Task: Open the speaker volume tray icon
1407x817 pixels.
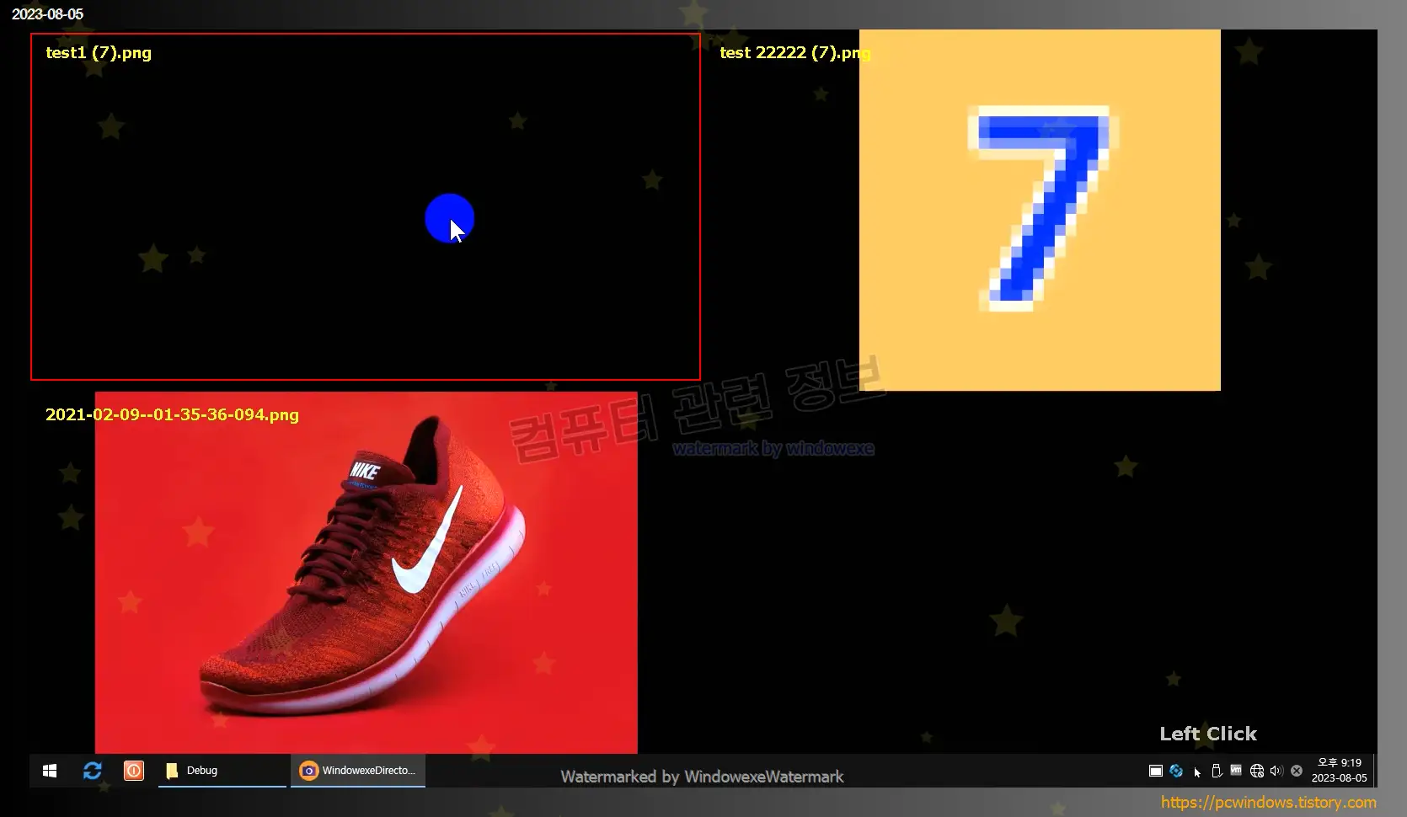Action: tap(1276, 771)
